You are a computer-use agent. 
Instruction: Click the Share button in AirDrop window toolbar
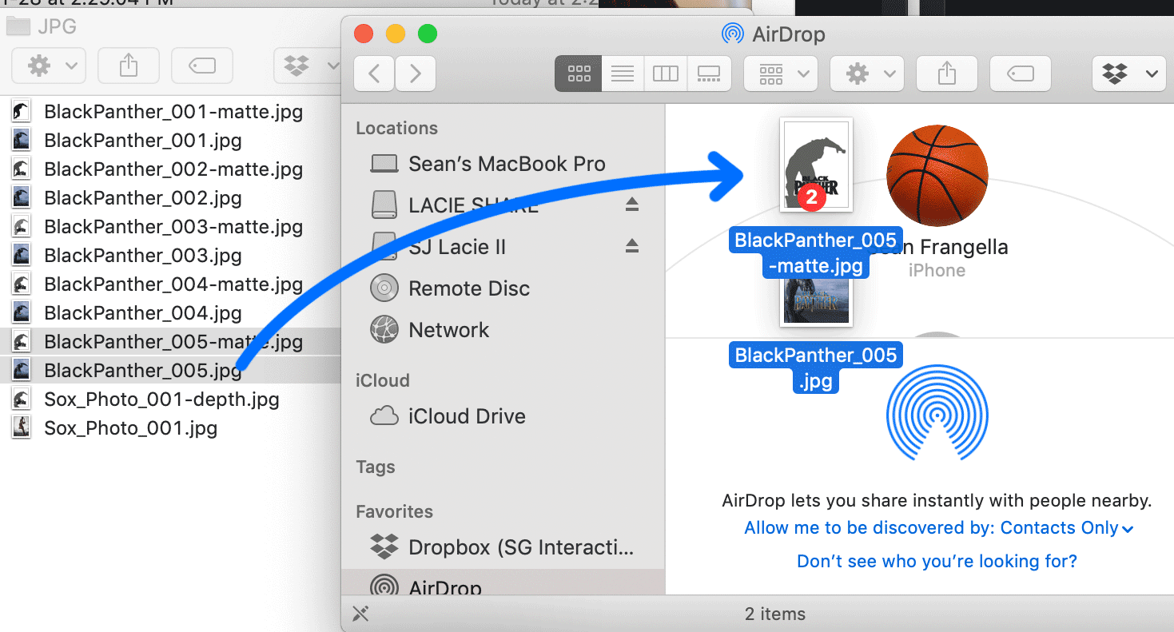pos(946,74)
